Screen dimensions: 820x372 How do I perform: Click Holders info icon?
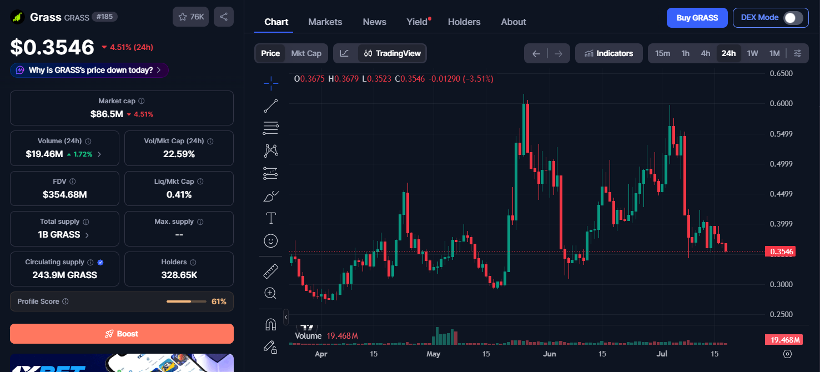[193, 262]
